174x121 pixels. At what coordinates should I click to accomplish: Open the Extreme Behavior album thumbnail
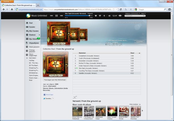click(124, 111)
